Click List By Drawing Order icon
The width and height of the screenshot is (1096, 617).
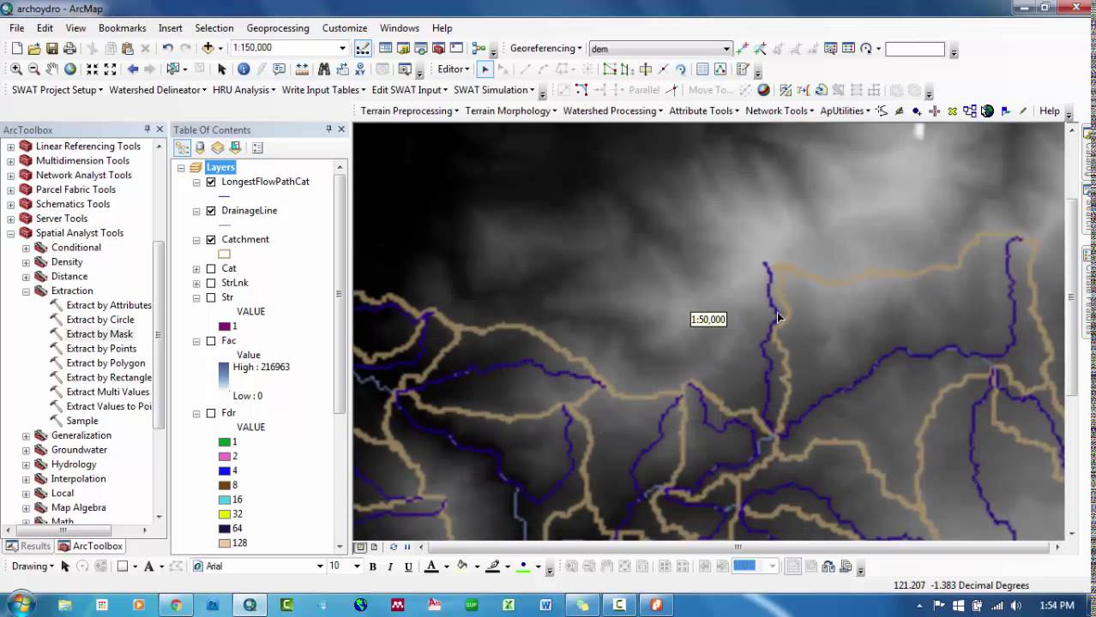[183, 148]
